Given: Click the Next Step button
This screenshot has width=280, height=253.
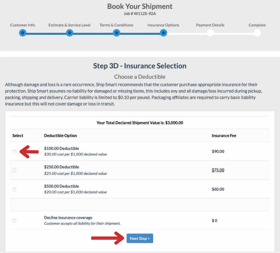Looking at the screenshot, I should coord(140,239).
